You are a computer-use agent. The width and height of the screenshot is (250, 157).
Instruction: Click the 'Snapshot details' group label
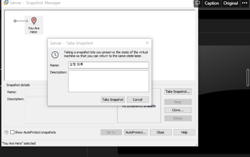18,85
